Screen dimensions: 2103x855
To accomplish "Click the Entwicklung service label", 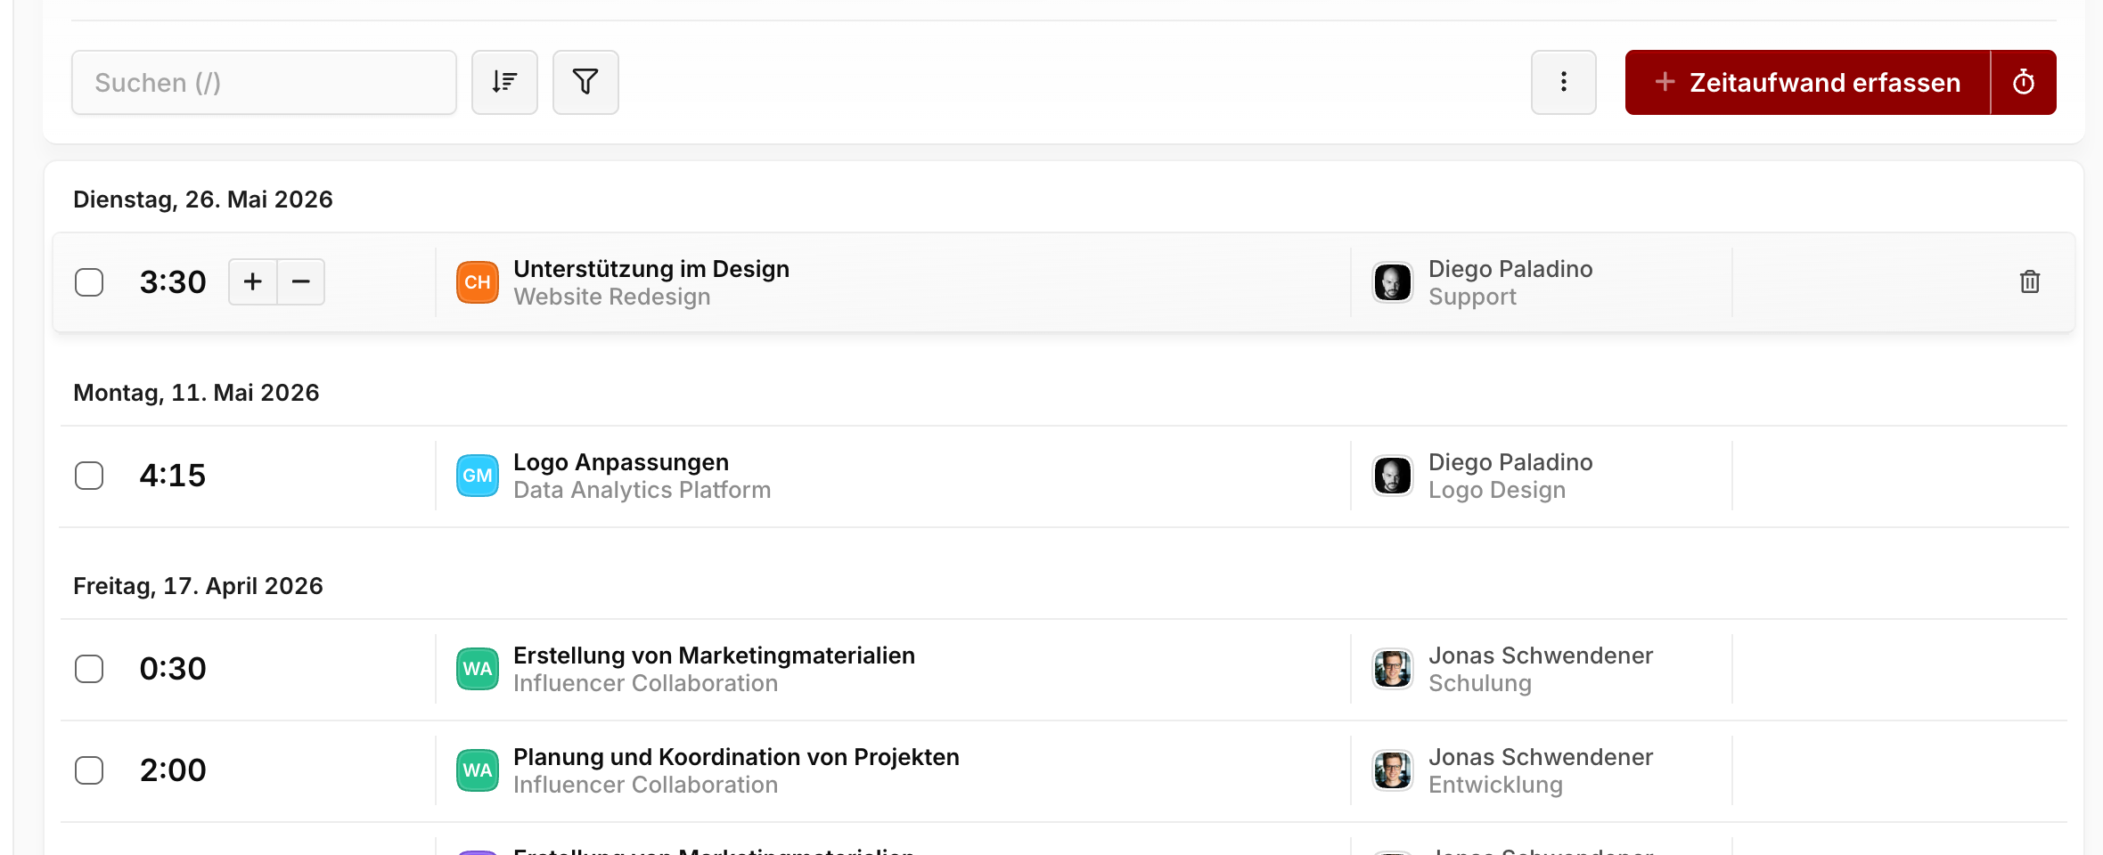I will (1495, 785).
